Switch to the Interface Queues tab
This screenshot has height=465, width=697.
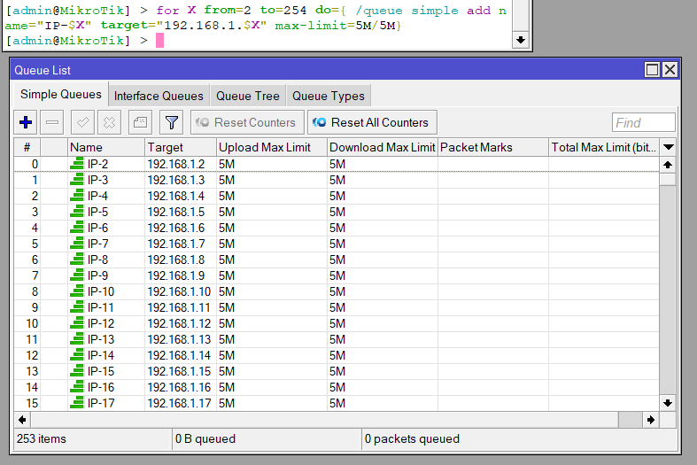pos(159,96)
